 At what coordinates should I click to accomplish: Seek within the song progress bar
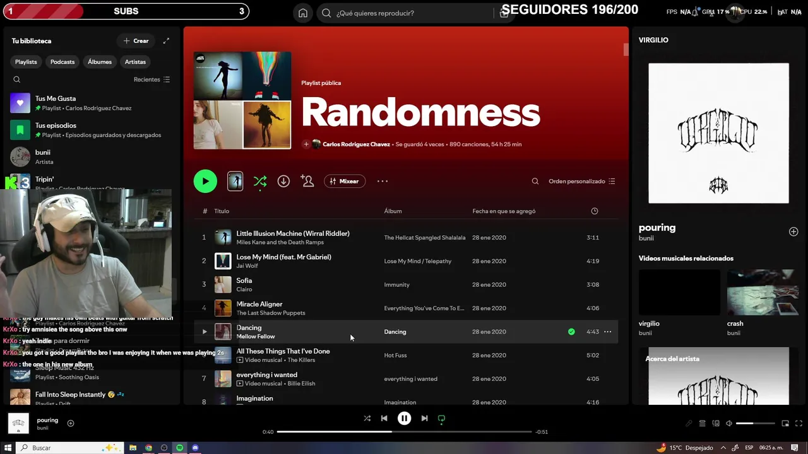click(404, 432)
